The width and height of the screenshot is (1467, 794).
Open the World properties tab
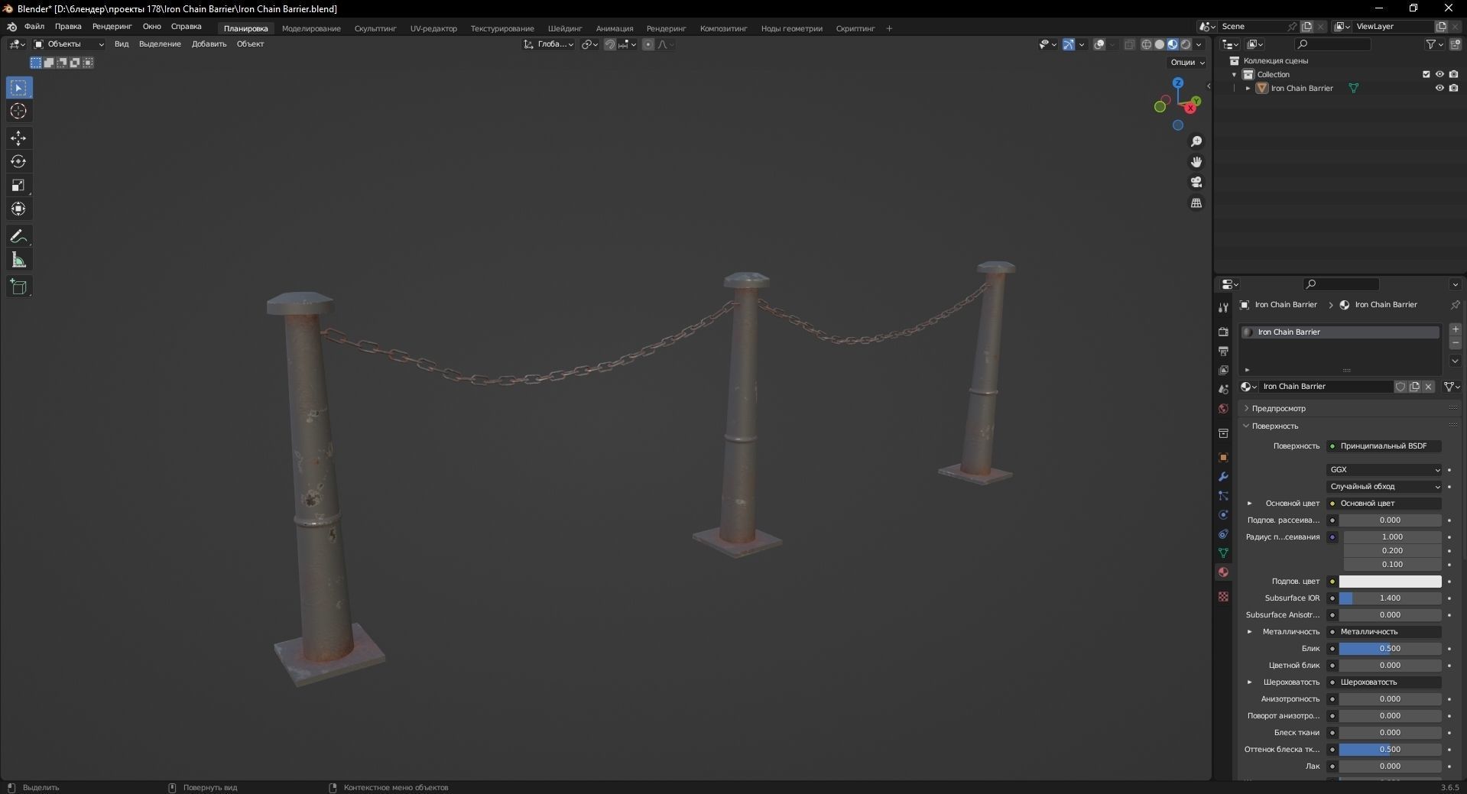coord(1223,409)
